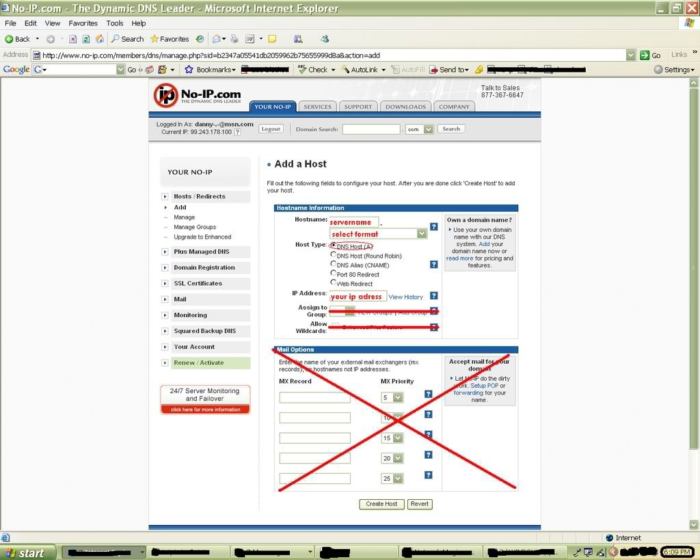
Task: Click the Current IP help question mark
Action: click(x=237, y=132)
